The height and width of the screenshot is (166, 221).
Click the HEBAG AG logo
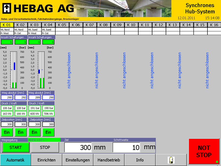[38, 9]
